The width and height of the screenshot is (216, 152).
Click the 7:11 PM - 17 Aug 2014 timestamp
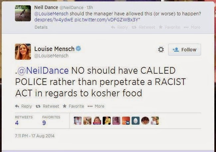[35, 136]
